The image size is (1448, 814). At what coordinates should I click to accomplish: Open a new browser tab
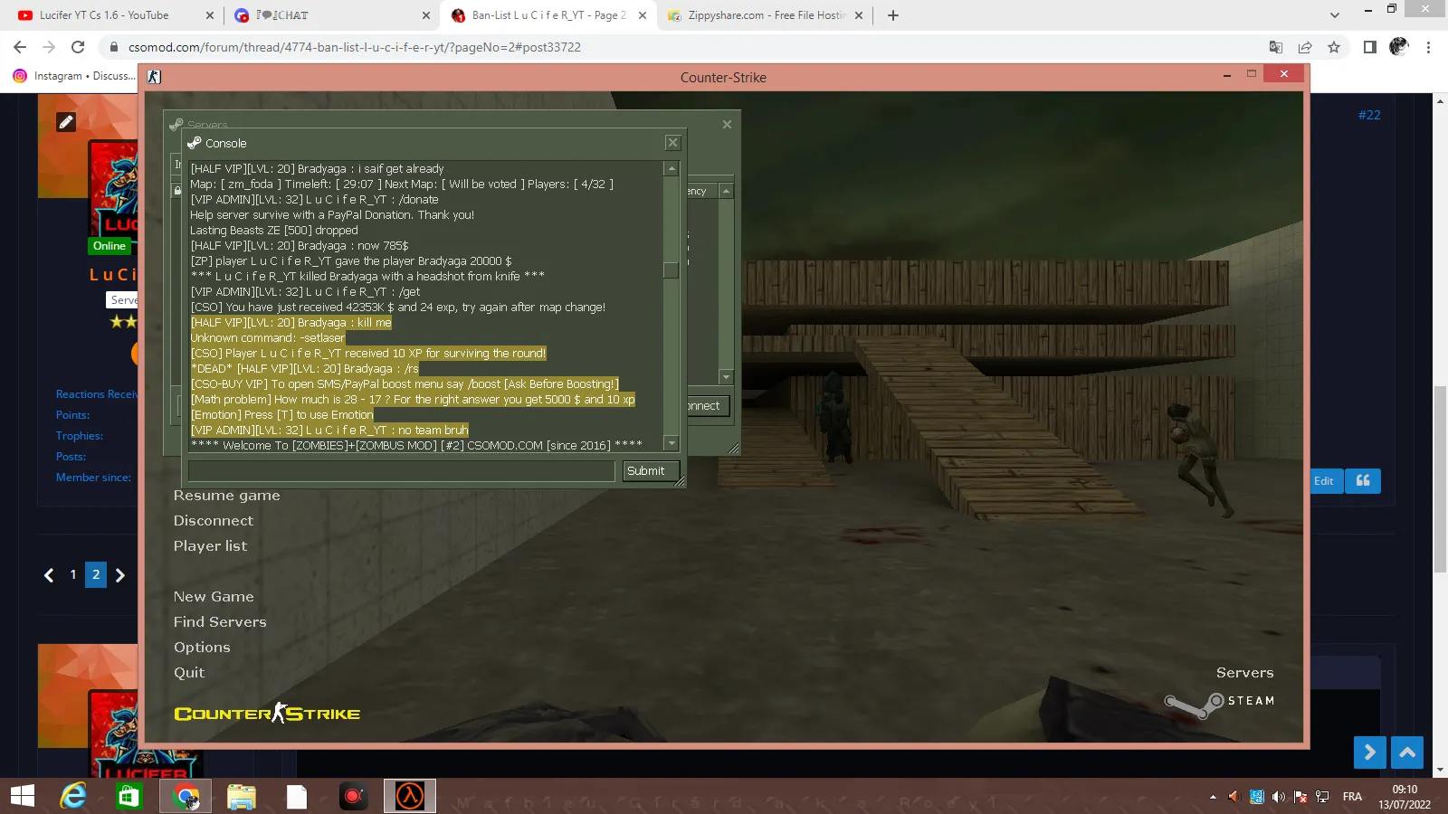(893, 15)
